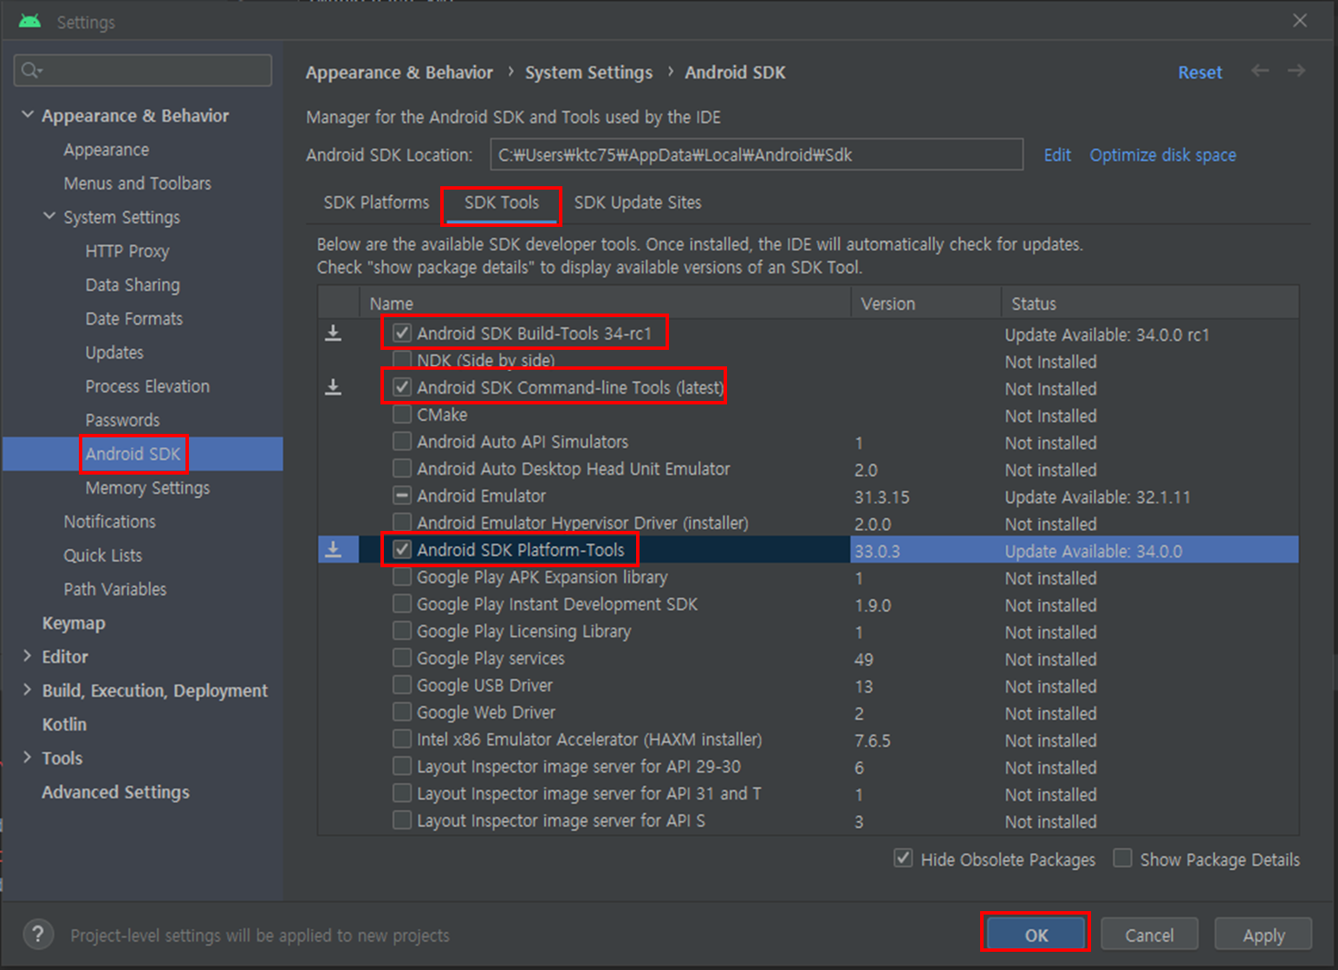Expand the Editor tree node
Viewport: 1338px width, 970px height.
click(27, 656)
